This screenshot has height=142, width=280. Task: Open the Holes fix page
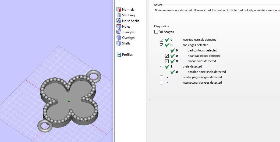tap(126, 27)
